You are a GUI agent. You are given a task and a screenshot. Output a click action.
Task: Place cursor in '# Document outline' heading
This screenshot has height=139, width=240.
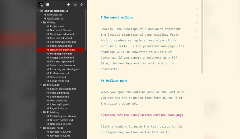[117, 18]
